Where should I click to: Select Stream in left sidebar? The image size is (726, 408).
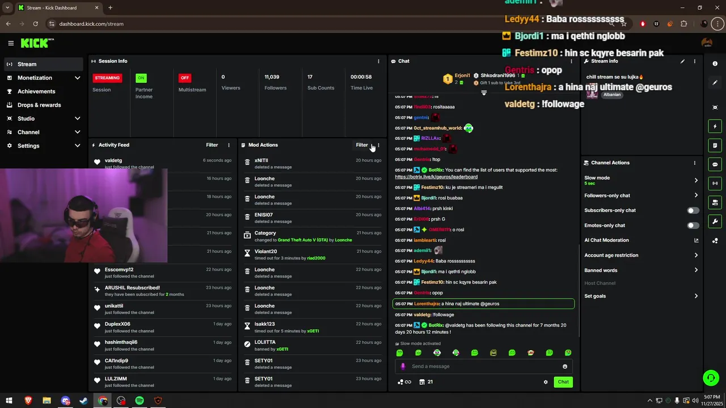43,64
